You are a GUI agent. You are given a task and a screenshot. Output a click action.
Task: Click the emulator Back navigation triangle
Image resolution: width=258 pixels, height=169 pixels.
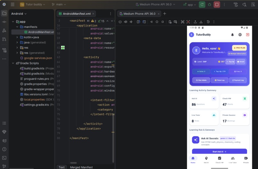[151, 22]
